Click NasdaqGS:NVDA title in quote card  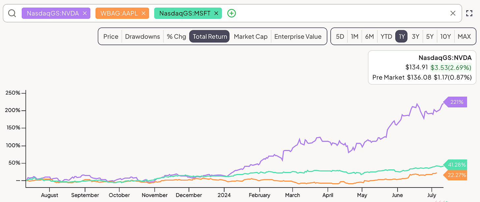tap(445, 58)
